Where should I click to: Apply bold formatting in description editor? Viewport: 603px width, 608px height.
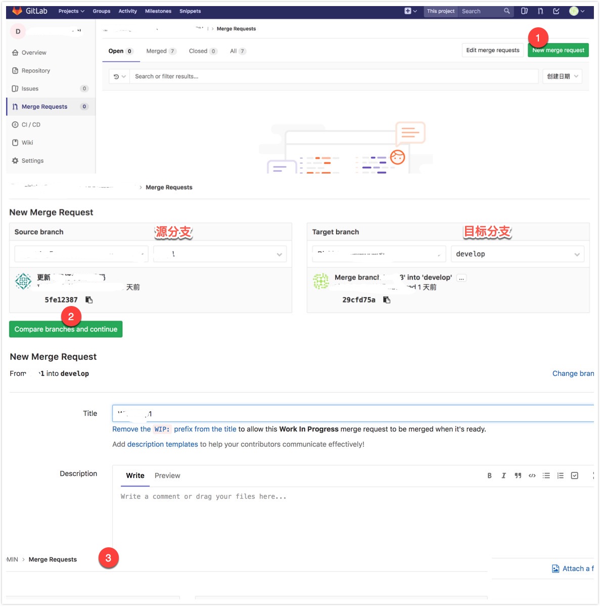click(x=489, y=475)
